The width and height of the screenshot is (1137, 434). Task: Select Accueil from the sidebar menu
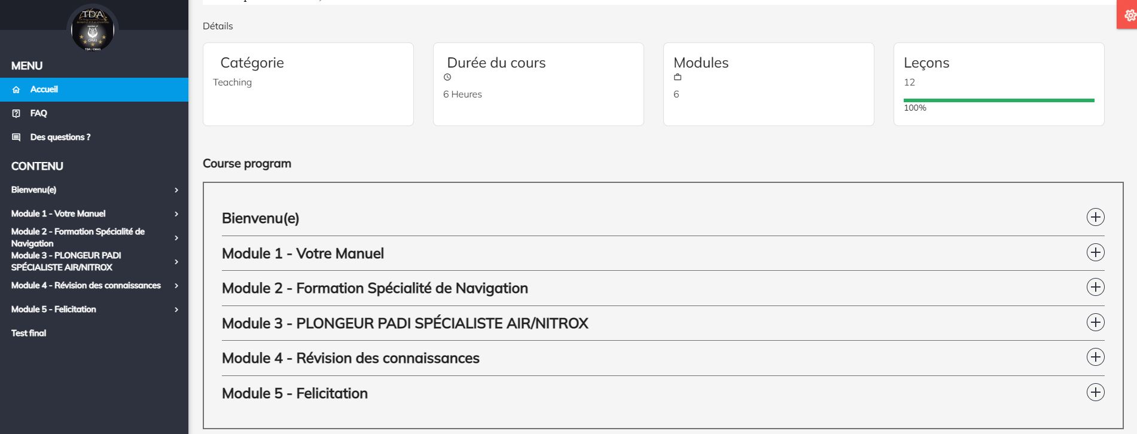(45, 90)
